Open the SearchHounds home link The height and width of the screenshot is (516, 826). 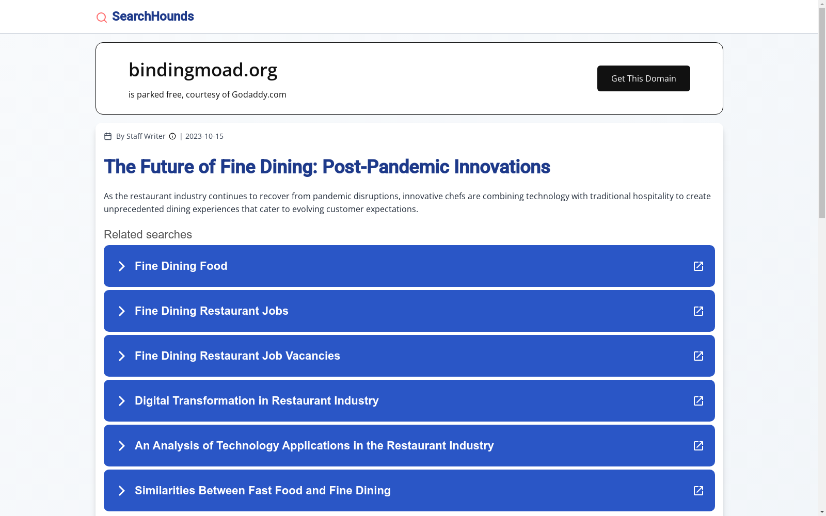pos(153,17)
